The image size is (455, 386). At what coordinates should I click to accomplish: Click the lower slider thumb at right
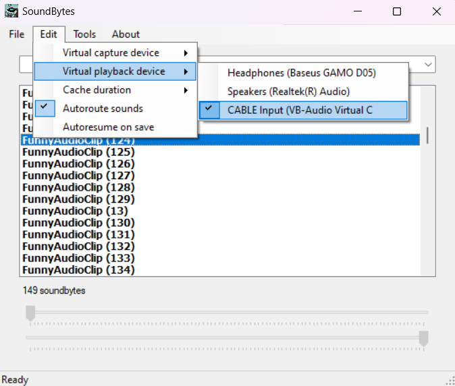tap(423, 338)
